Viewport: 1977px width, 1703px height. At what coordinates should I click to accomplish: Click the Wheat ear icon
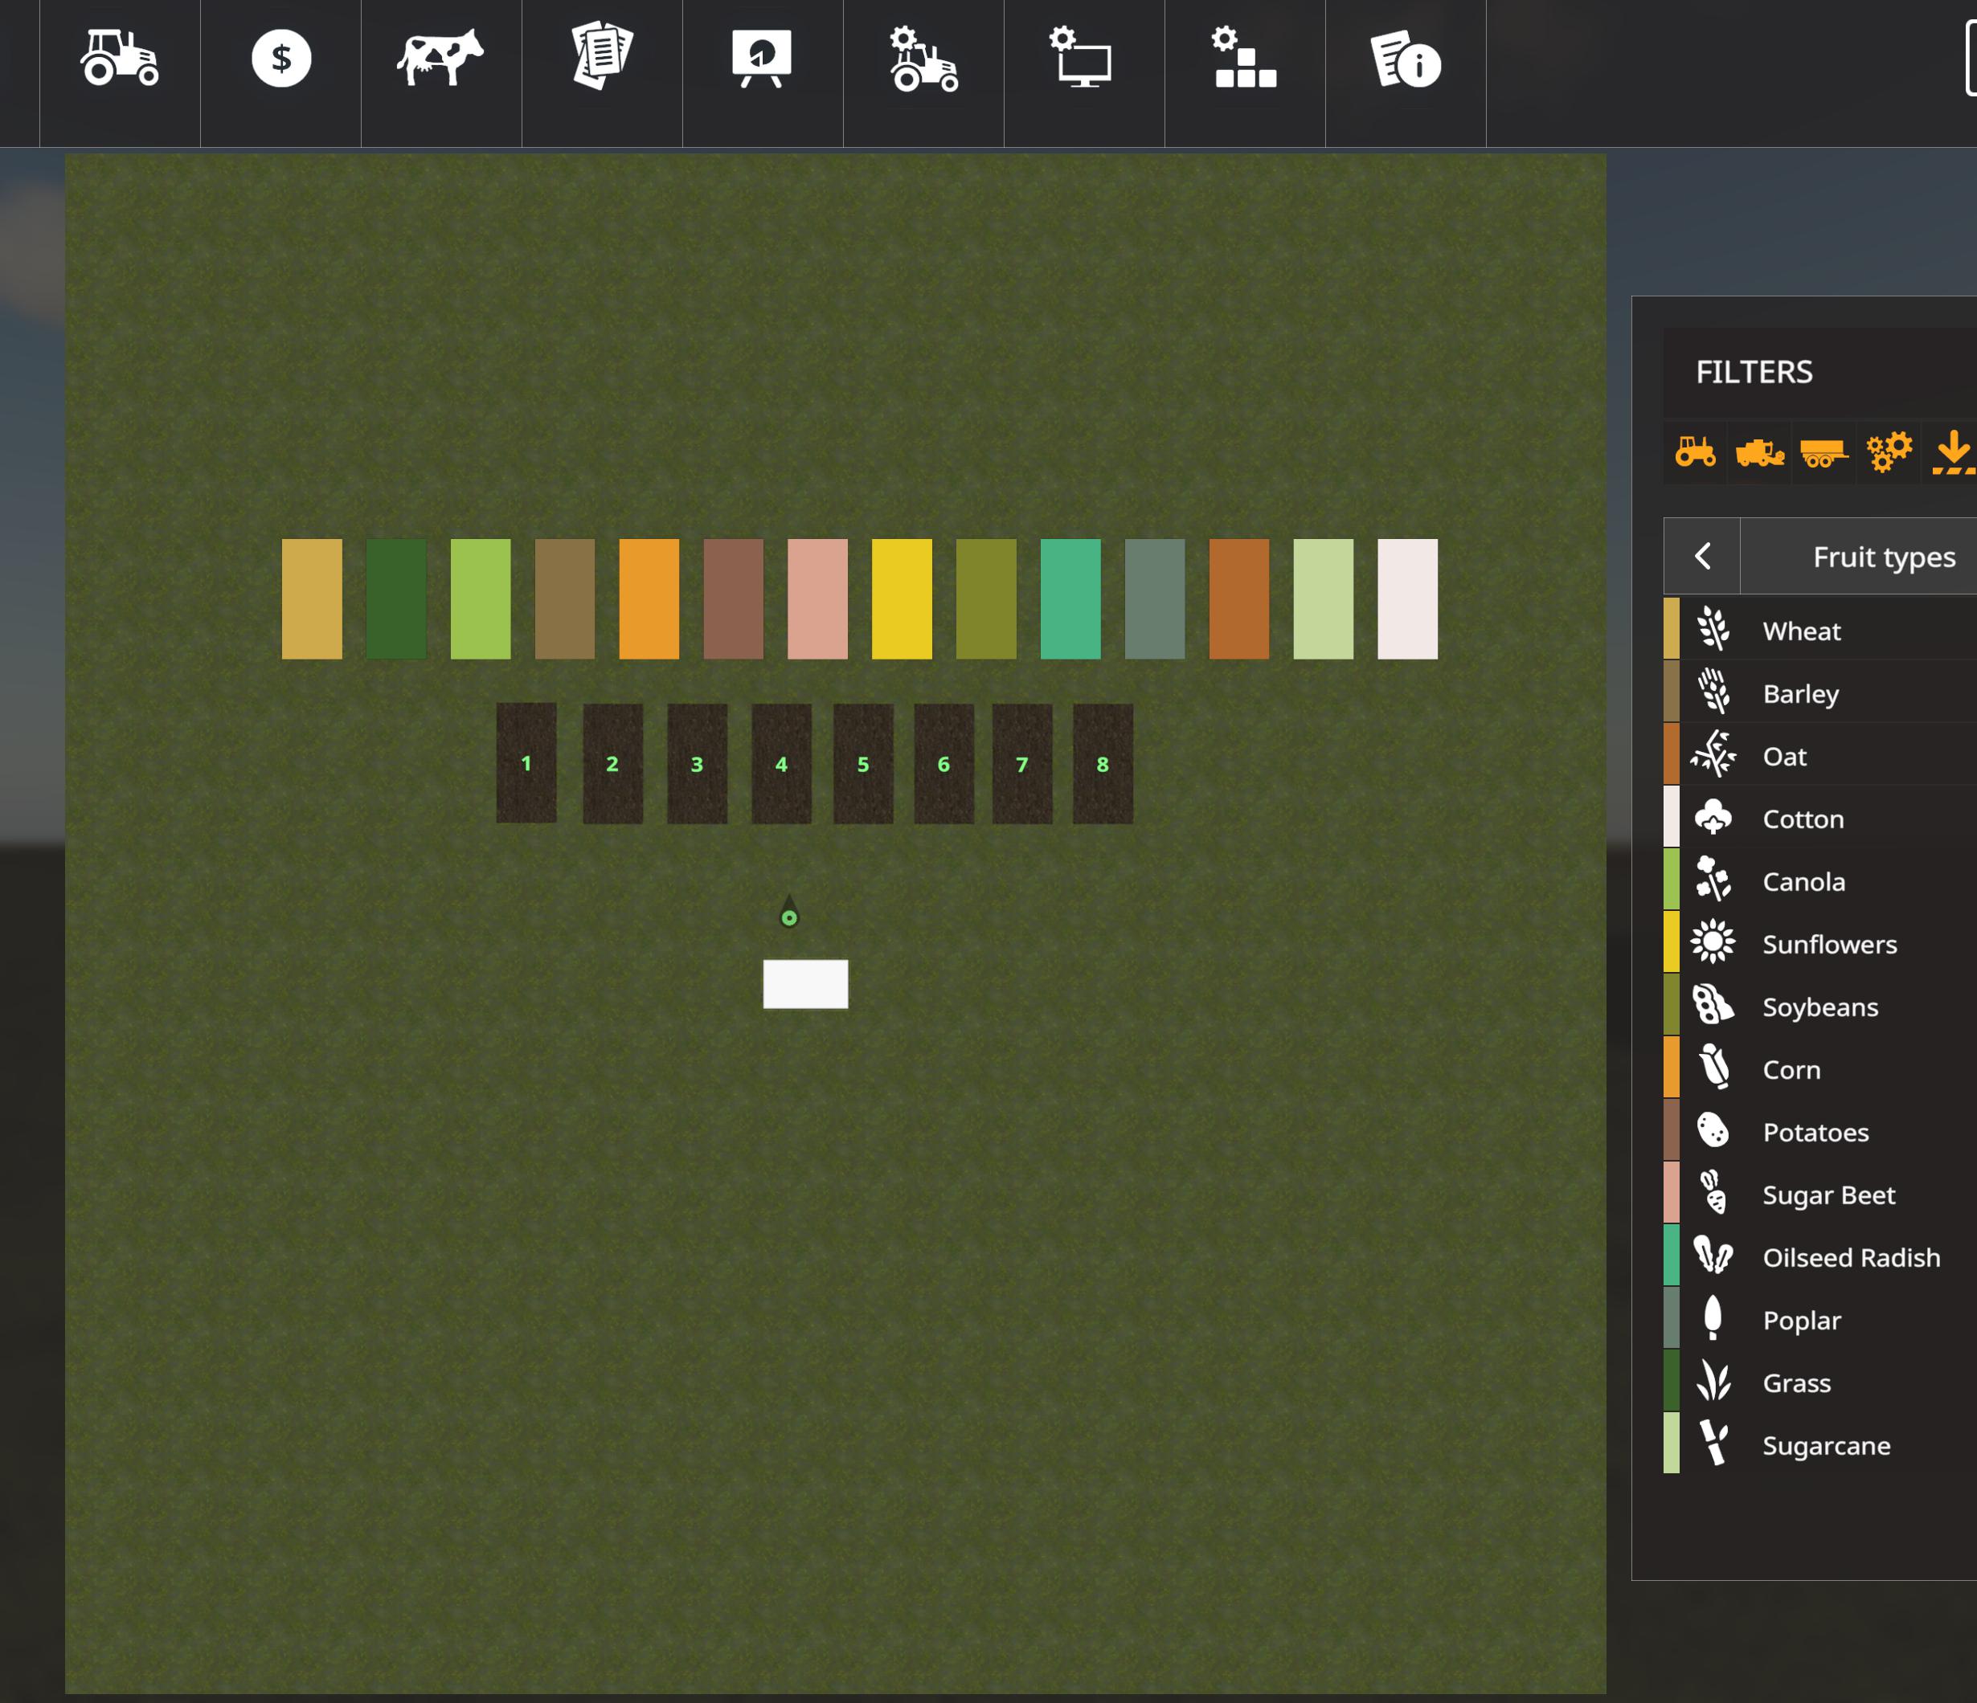(1713, 629)
